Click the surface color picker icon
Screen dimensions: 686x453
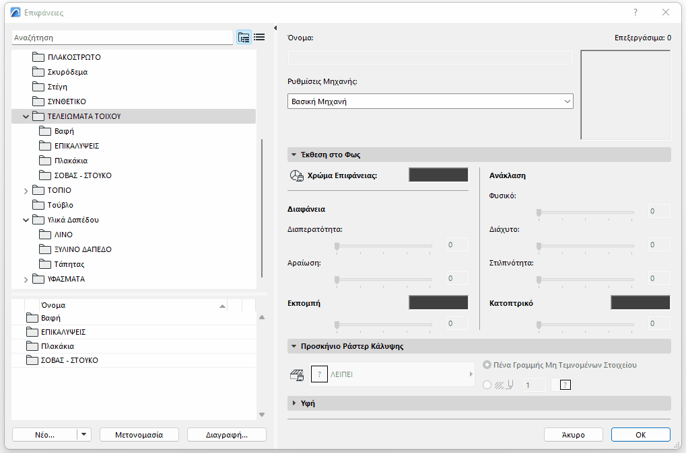(x=297, y=175)
